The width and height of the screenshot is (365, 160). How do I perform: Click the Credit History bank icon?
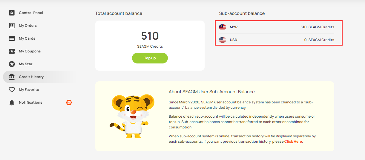(x=12, y=77)
